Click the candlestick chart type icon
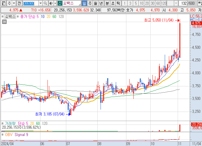202x146 pixels. (x=200, y=3)
